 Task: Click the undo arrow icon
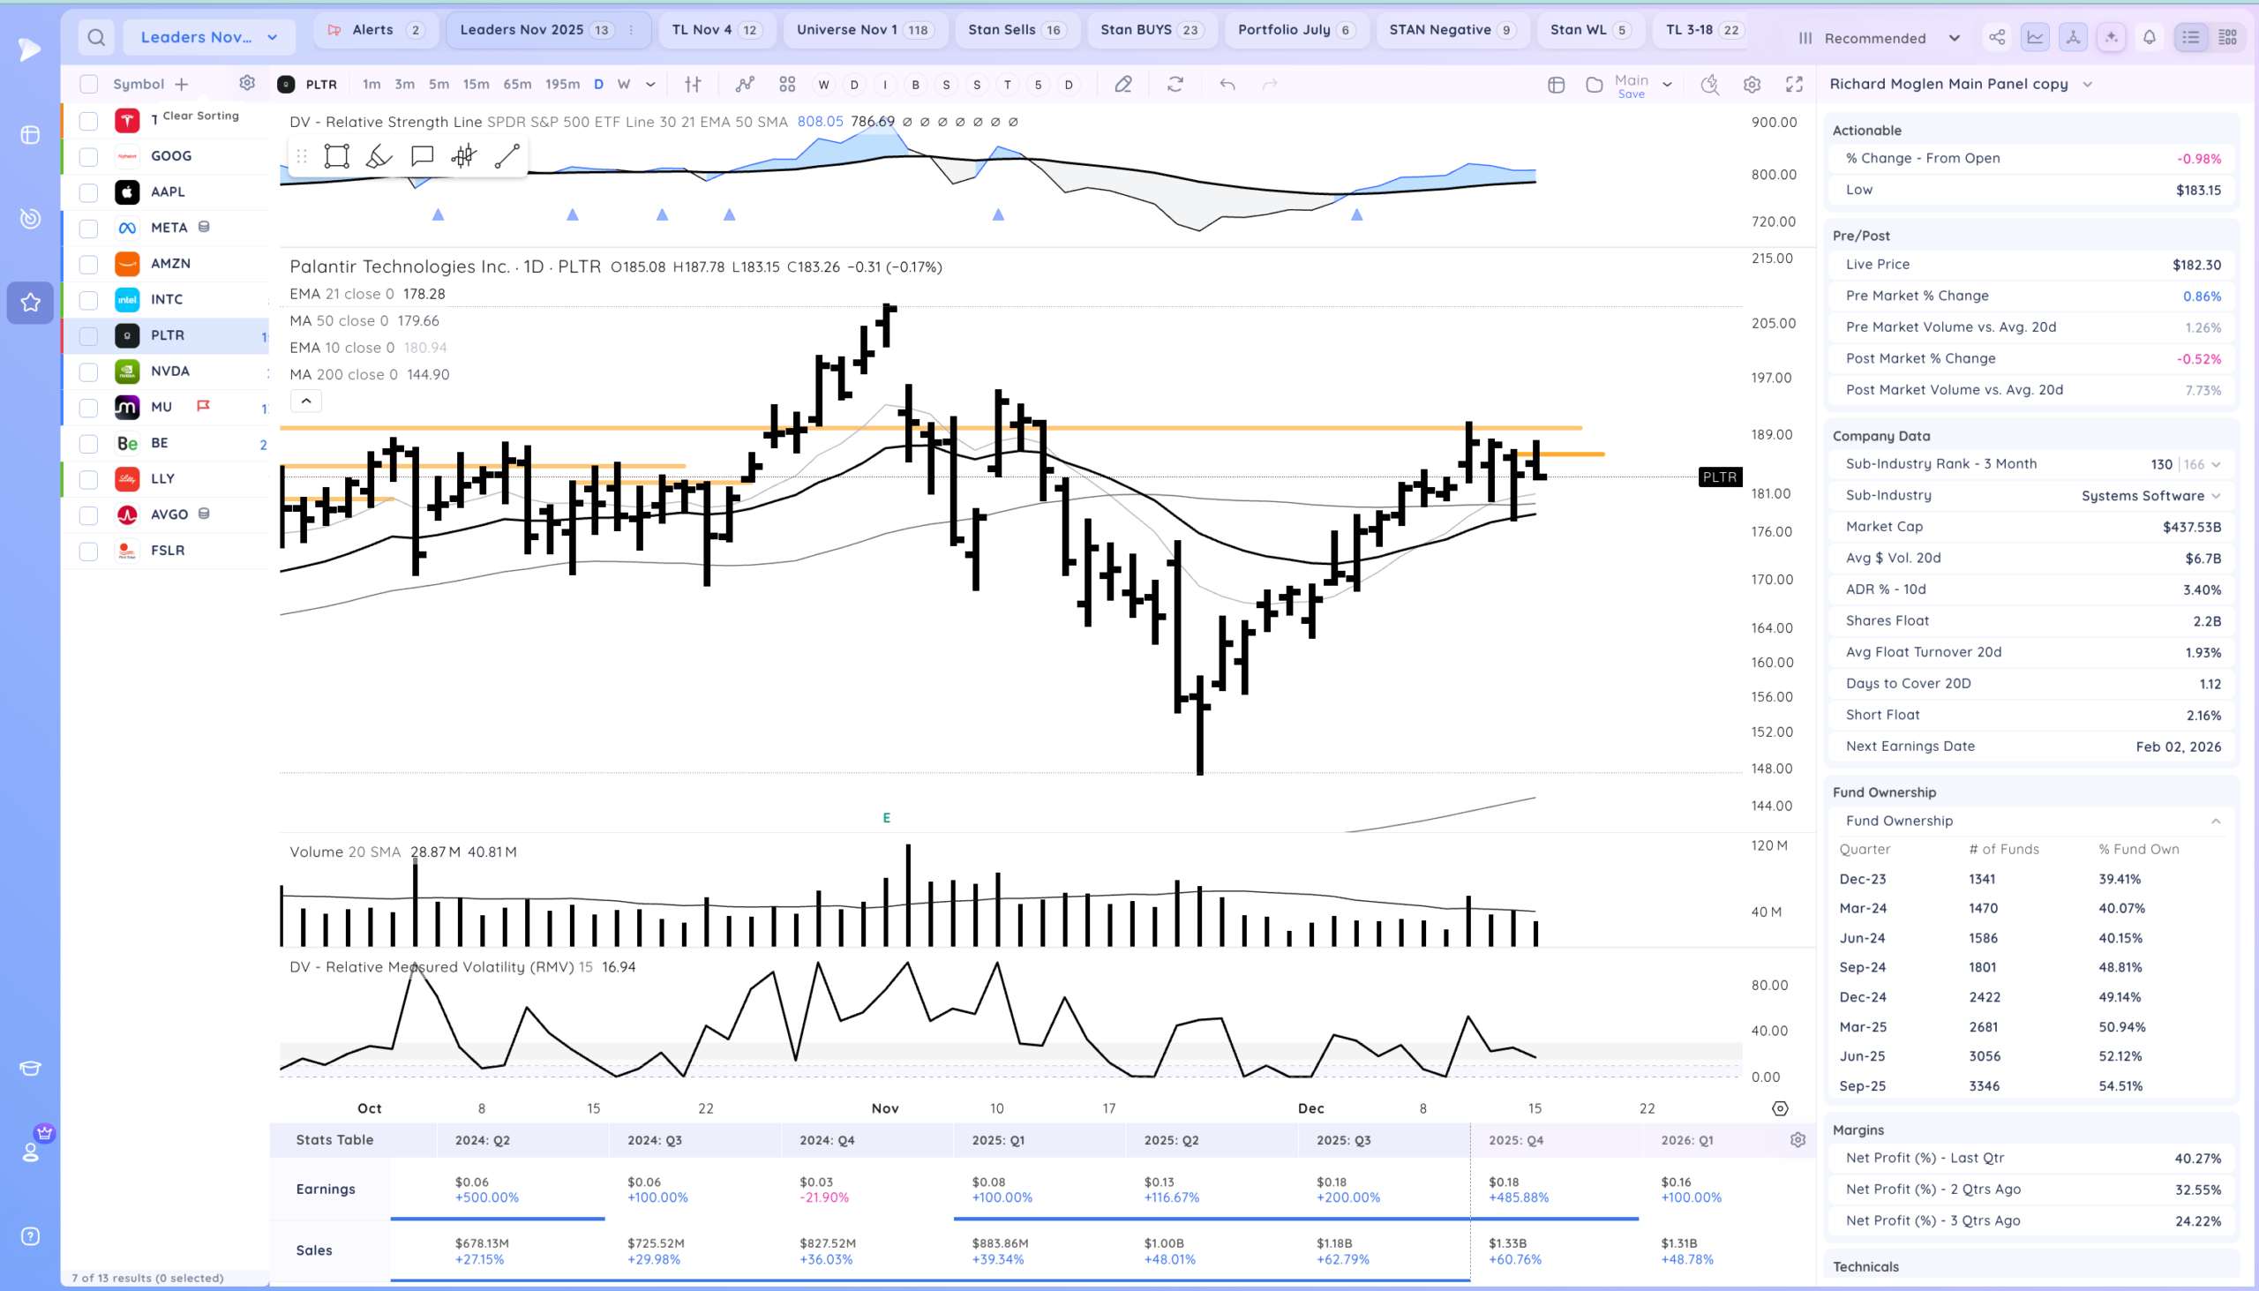pos(1227,84)
